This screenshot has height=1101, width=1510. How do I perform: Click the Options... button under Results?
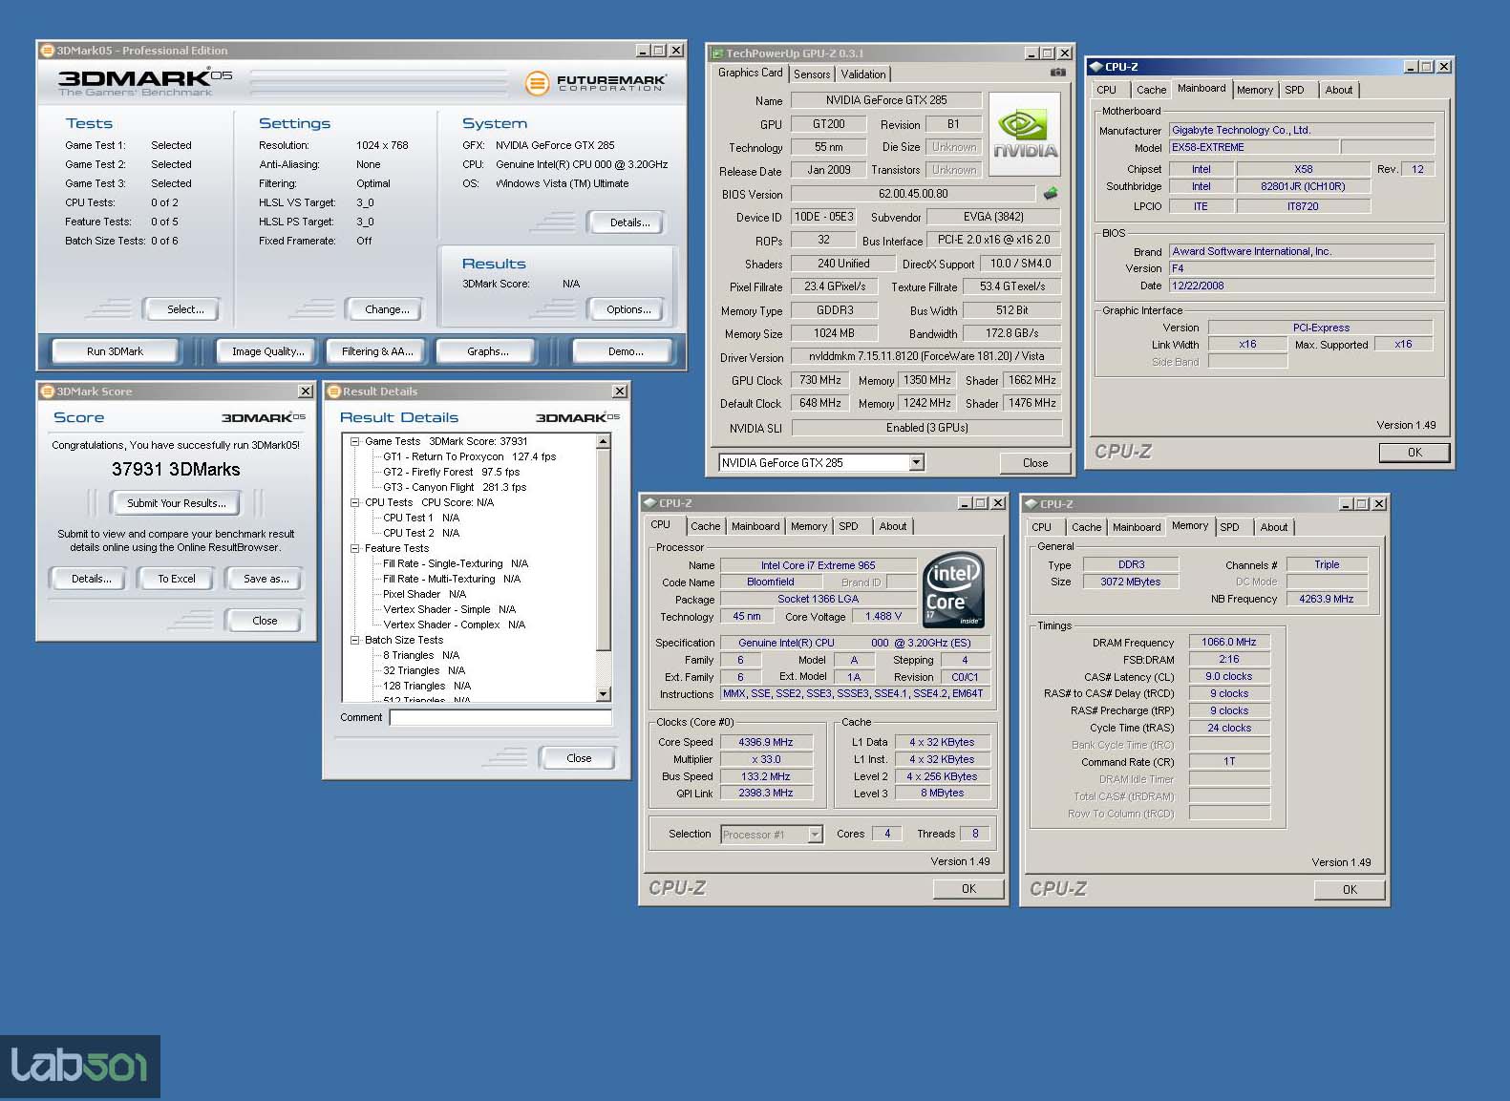[628, 309]
